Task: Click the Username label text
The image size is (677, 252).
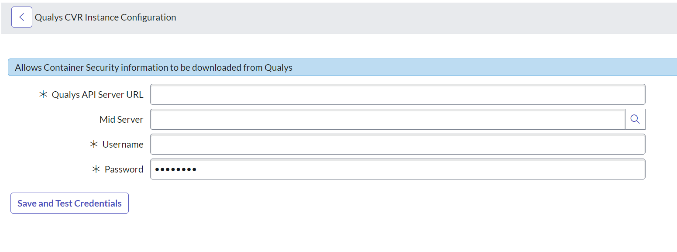Action: 124,144
